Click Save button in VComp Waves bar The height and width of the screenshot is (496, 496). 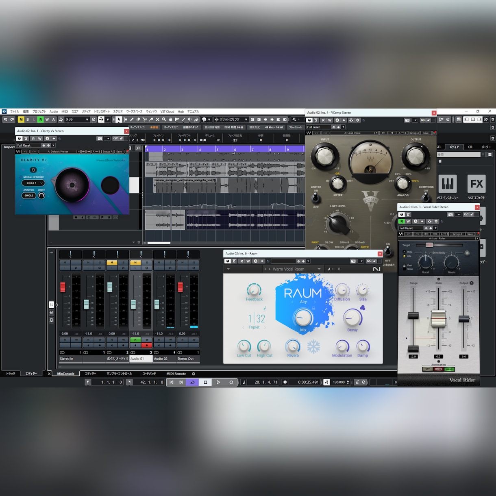point(426,133)
